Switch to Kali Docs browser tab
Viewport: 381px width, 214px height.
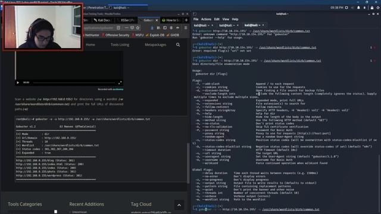102,20
